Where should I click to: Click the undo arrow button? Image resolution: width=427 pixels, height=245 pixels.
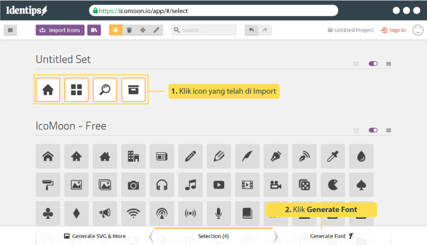pyautogui.click(x=252, y=30)
